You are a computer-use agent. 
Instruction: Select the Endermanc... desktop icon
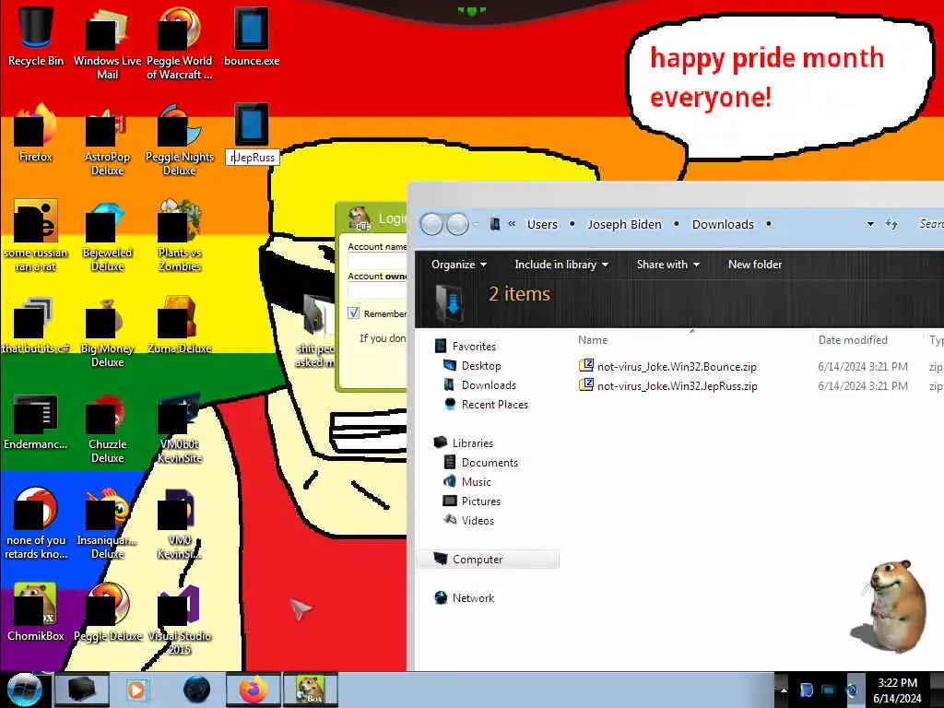(x=36, y=421)
